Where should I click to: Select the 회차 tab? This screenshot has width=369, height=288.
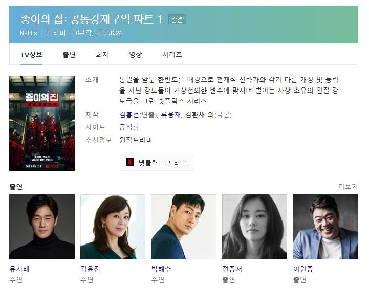point(102,55)
